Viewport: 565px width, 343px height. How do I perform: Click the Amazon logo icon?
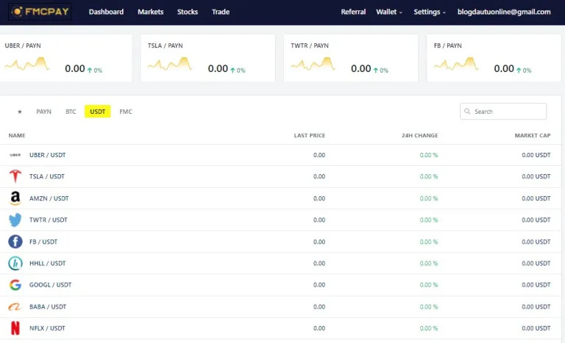tap(15, 198)
